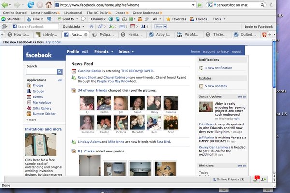Click the Facebook toolbar messages envelope icon
The image size is (290, 193).
tap(122, 27)
